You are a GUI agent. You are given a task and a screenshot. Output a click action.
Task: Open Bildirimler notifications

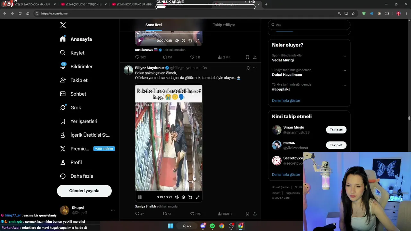point(76,66)
